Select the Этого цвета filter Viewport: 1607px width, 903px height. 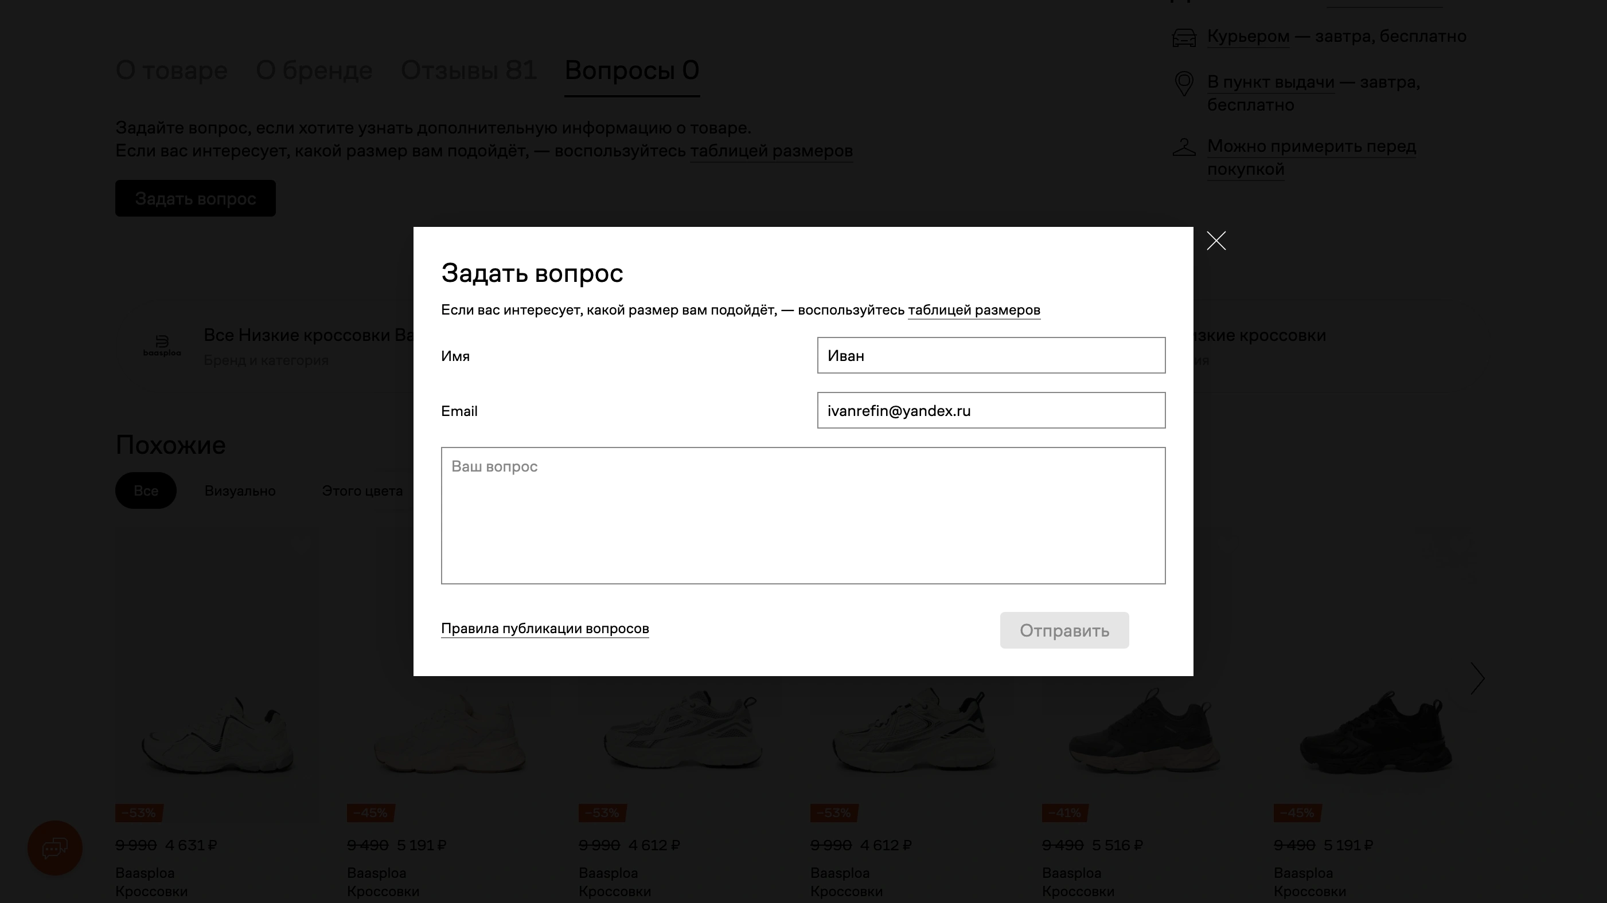(x=362, y=490)
